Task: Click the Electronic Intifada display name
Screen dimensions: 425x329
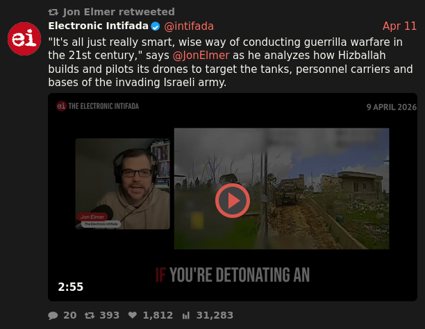Action: point(99,26)
